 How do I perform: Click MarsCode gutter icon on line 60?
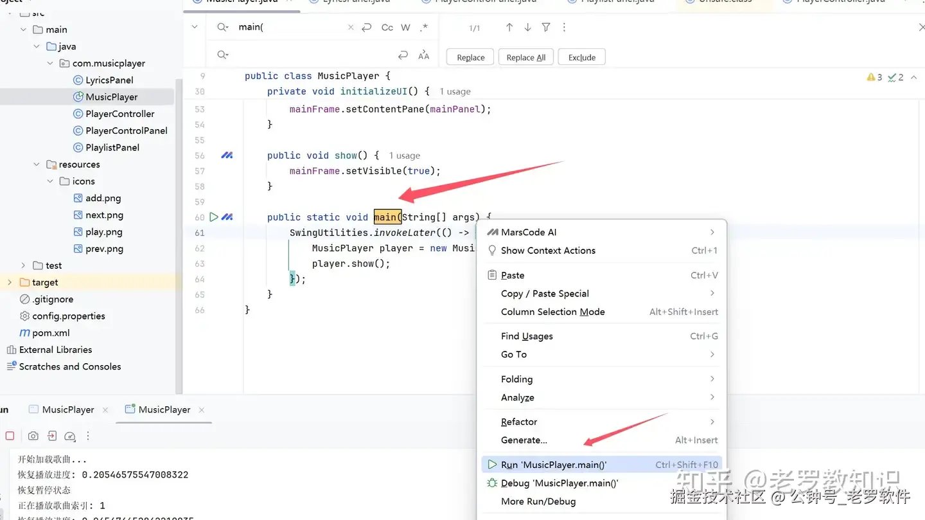click(x=227, y=217)
